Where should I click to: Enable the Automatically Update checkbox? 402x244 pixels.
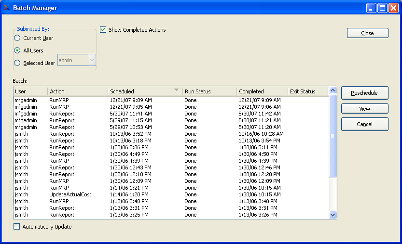click(x=17, y=227)
